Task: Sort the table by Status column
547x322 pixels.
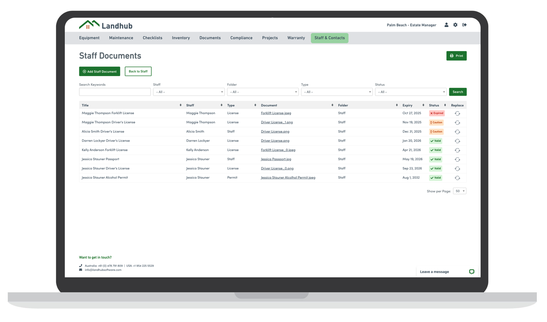Action: 445,105
